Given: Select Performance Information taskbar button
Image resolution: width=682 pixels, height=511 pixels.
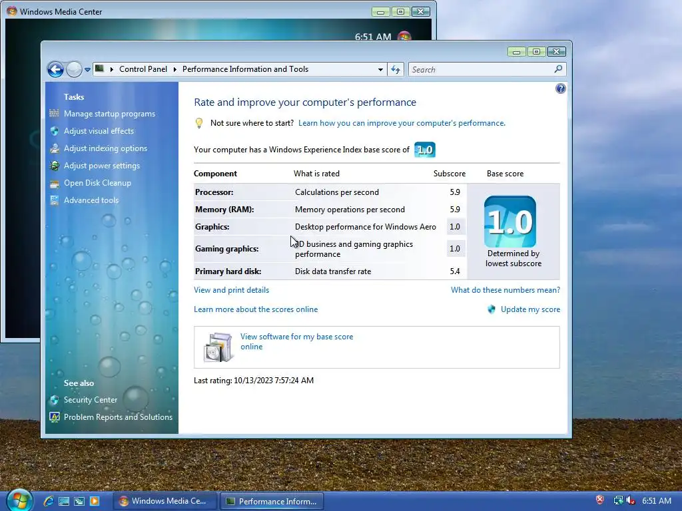Looking at the screenshot, I should tap(272, 501).
